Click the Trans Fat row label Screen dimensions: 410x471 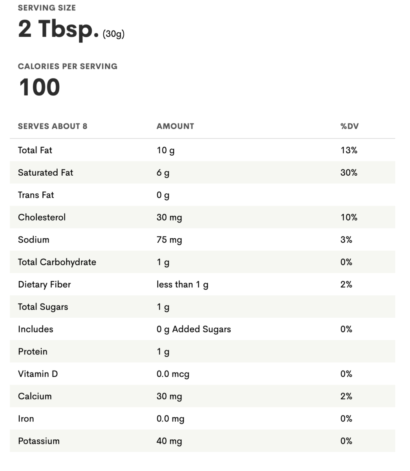[36, 195]
